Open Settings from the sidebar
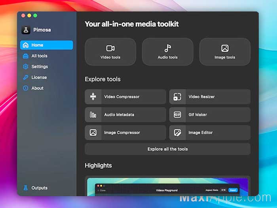This screenshot has width=277, height=208. coord(46,66)
